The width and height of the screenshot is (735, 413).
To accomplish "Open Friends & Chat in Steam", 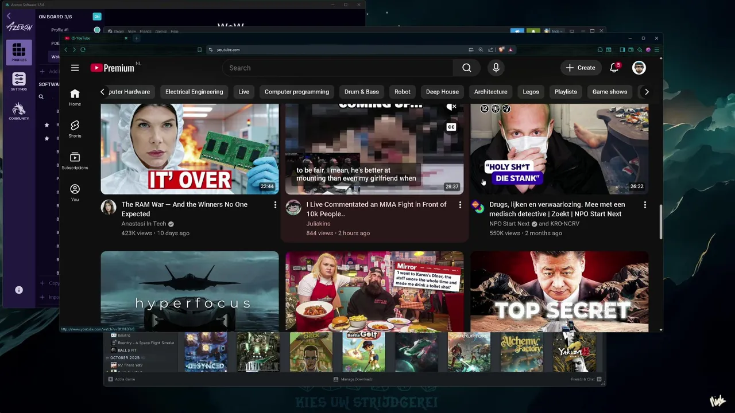I will tap(586, 379).
